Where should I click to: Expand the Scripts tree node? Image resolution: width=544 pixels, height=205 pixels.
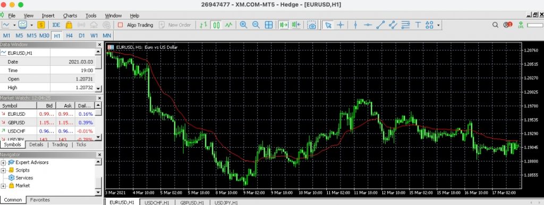tap(4, 170)
